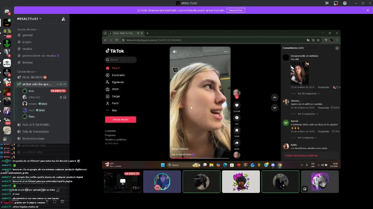Go to previous TikTok video up arrow
373x209 pixels.
275,97
